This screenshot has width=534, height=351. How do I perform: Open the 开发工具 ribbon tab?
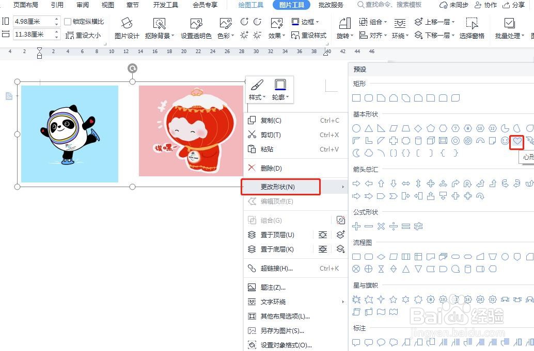tap(165, 5)
